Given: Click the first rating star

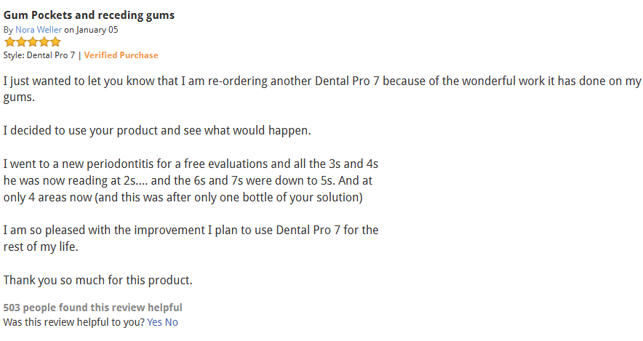Looking at the screenshot, I should click(x=9, y=42).
